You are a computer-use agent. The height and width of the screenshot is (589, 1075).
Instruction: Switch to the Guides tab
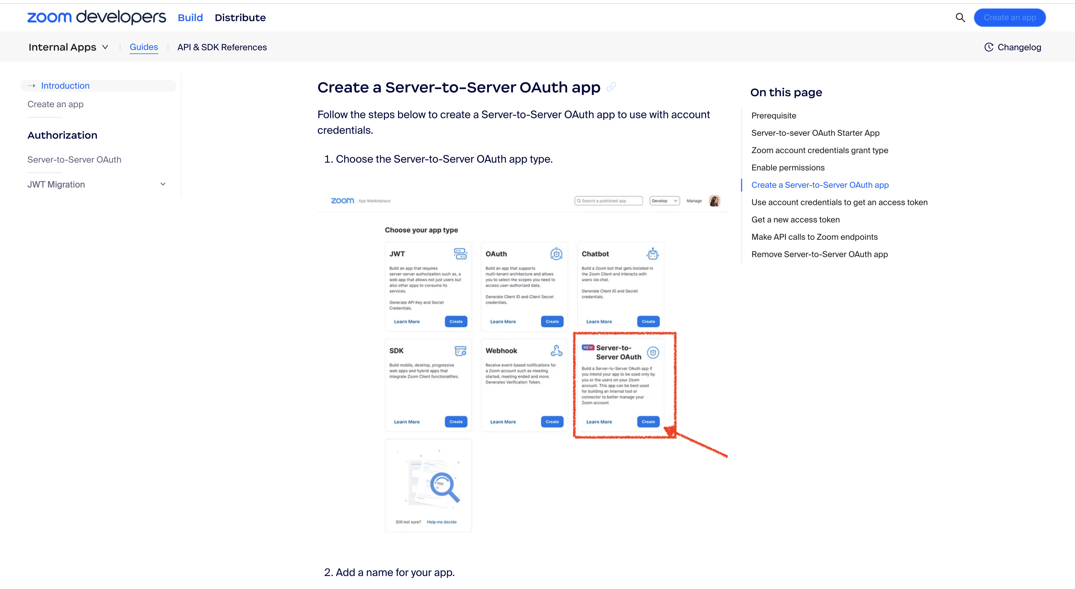tap(144, 47)
